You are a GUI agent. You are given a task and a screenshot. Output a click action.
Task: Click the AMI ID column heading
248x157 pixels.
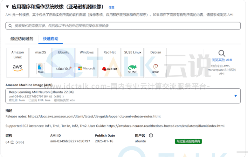pyautogui.click(x=56, y=135)
